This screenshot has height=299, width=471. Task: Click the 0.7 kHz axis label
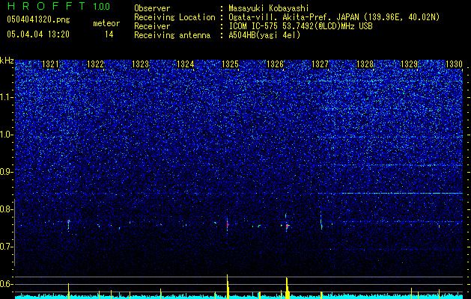(x=7, y=247)
